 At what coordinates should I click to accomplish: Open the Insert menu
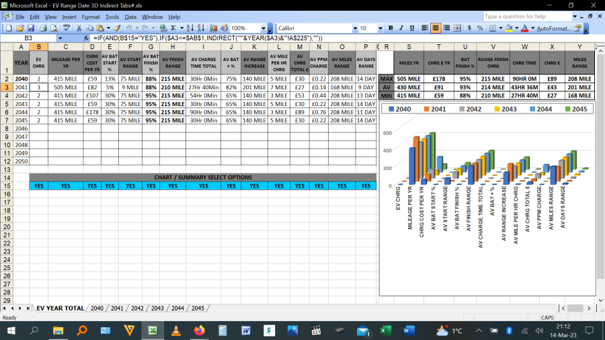coord(69,17)
